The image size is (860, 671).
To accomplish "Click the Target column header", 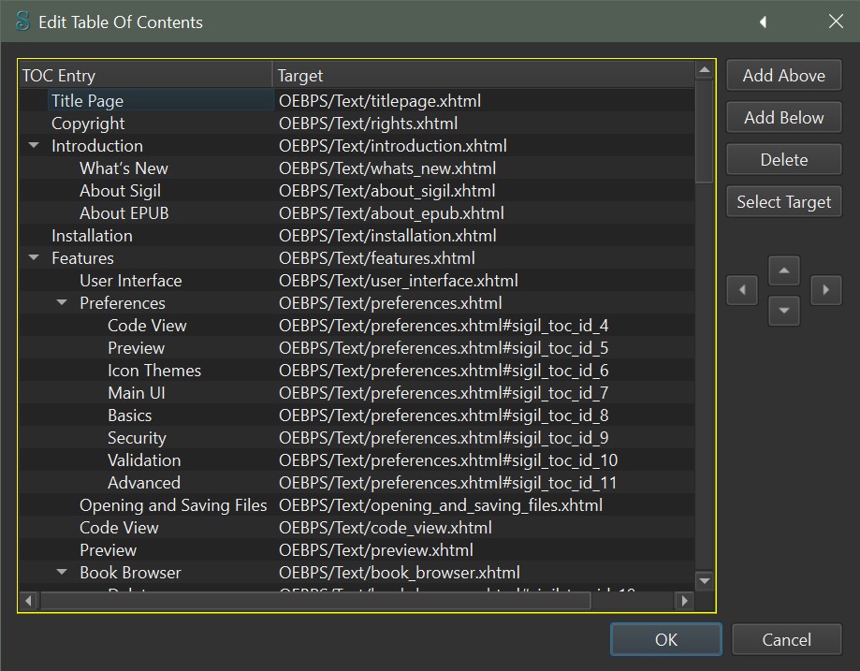I will tap(482, 76).
